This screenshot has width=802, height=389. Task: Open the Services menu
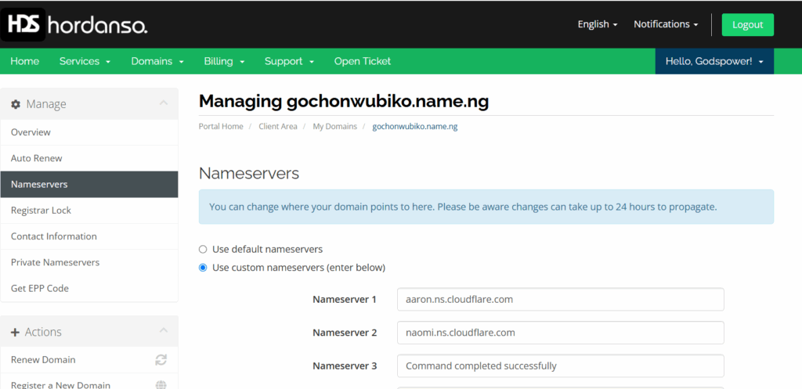click(x=85, y=61)
